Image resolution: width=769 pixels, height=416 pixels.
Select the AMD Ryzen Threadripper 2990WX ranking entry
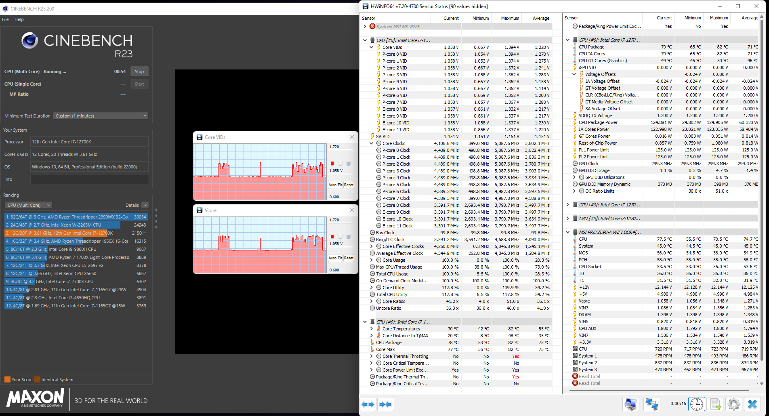pyautogui.click(x=76, y=217)
